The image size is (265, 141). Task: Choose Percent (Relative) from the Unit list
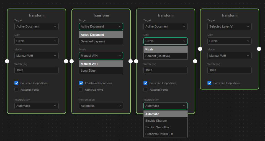(165, 56)
